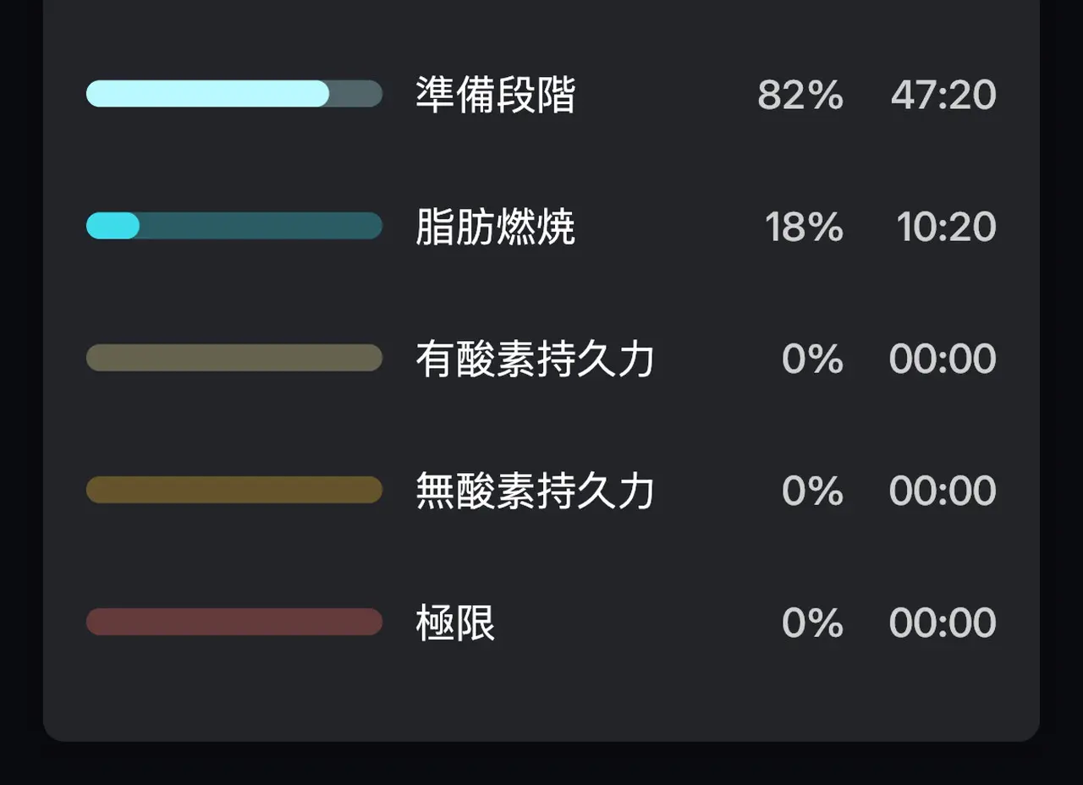Select the 無酸素持久力 zone label

click(535, 491)
